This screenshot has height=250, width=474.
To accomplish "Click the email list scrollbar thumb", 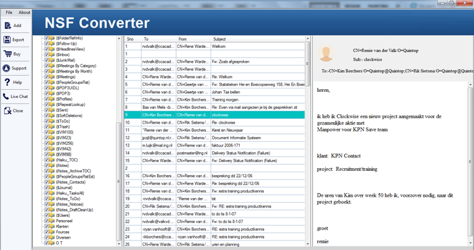I will [307, 64].
